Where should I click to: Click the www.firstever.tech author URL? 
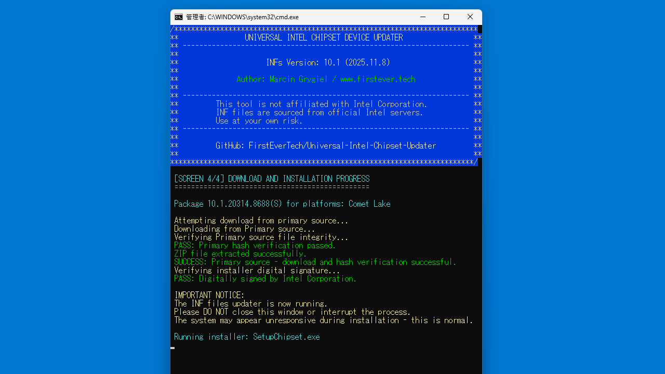point(378,79)
